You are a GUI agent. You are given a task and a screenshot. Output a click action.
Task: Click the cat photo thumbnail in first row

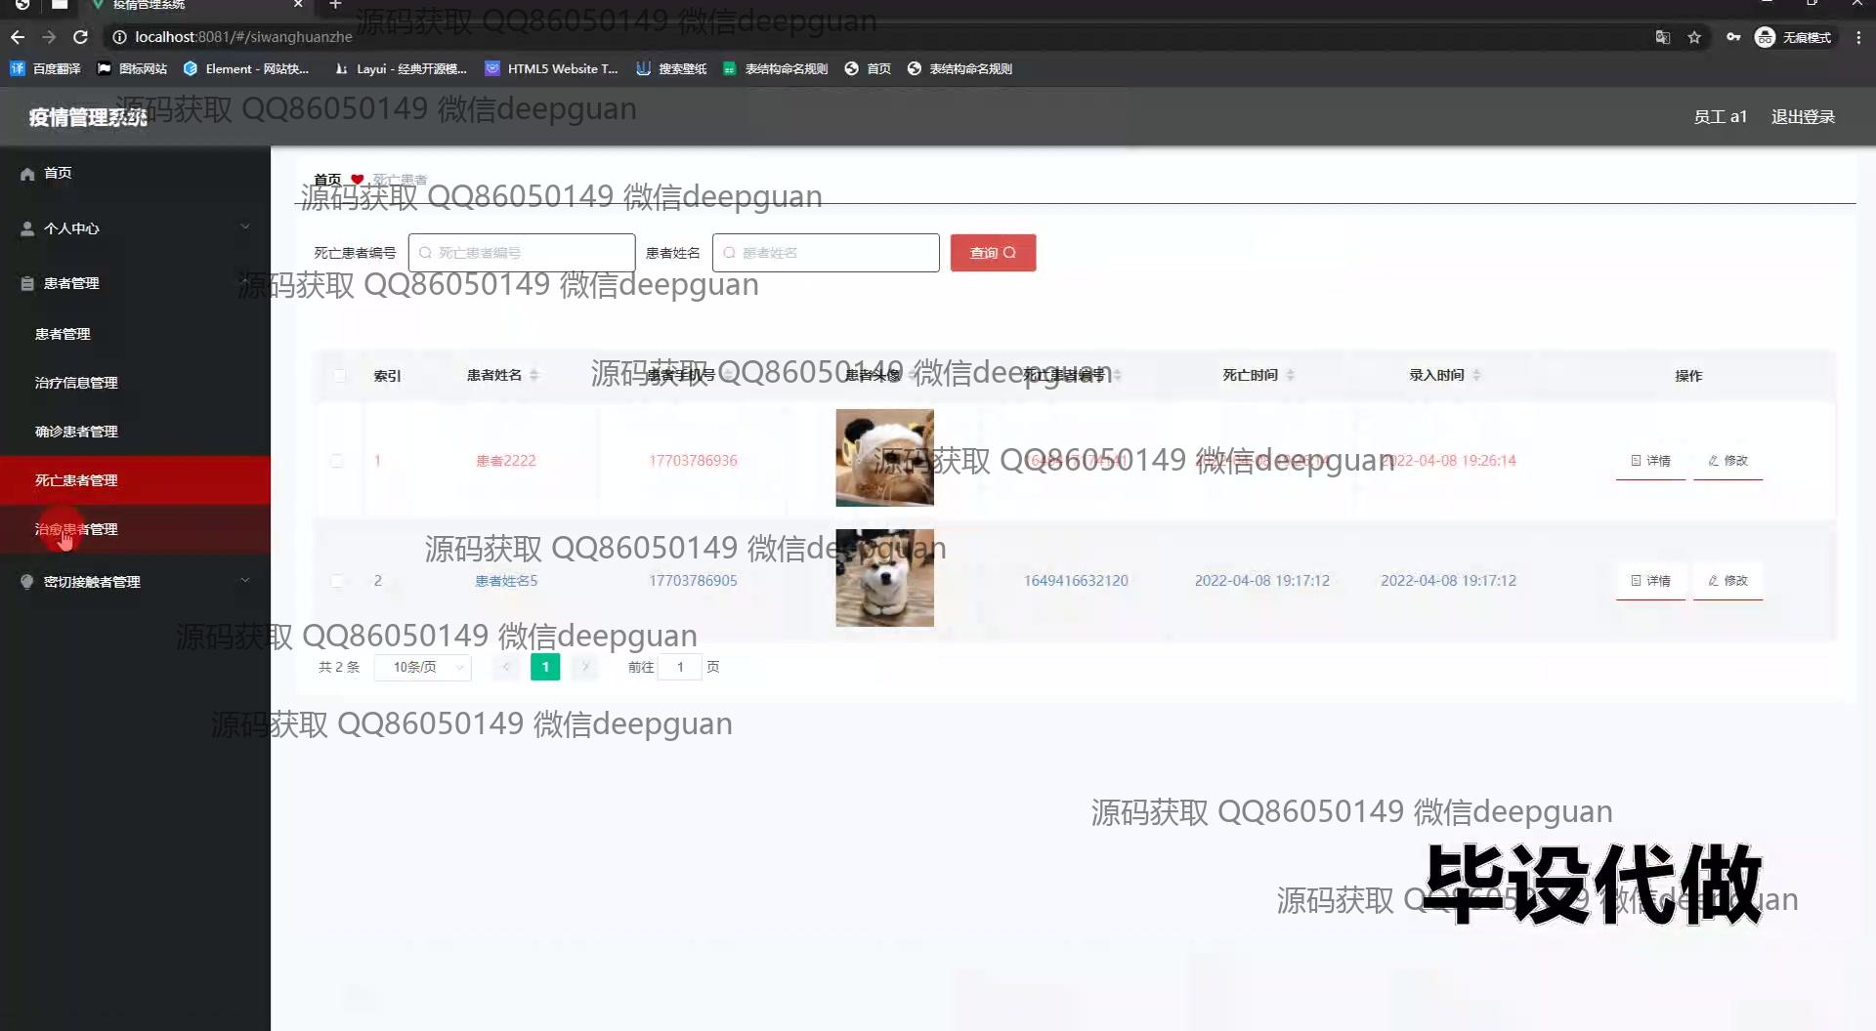point(884,458)
